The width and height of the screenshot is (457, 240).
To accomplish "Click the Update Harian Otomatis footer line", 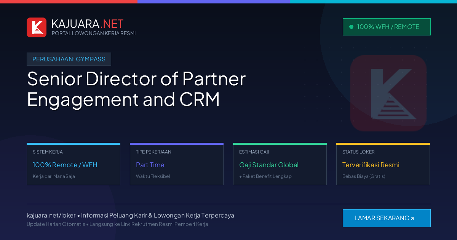I will [x=117, y=224].
